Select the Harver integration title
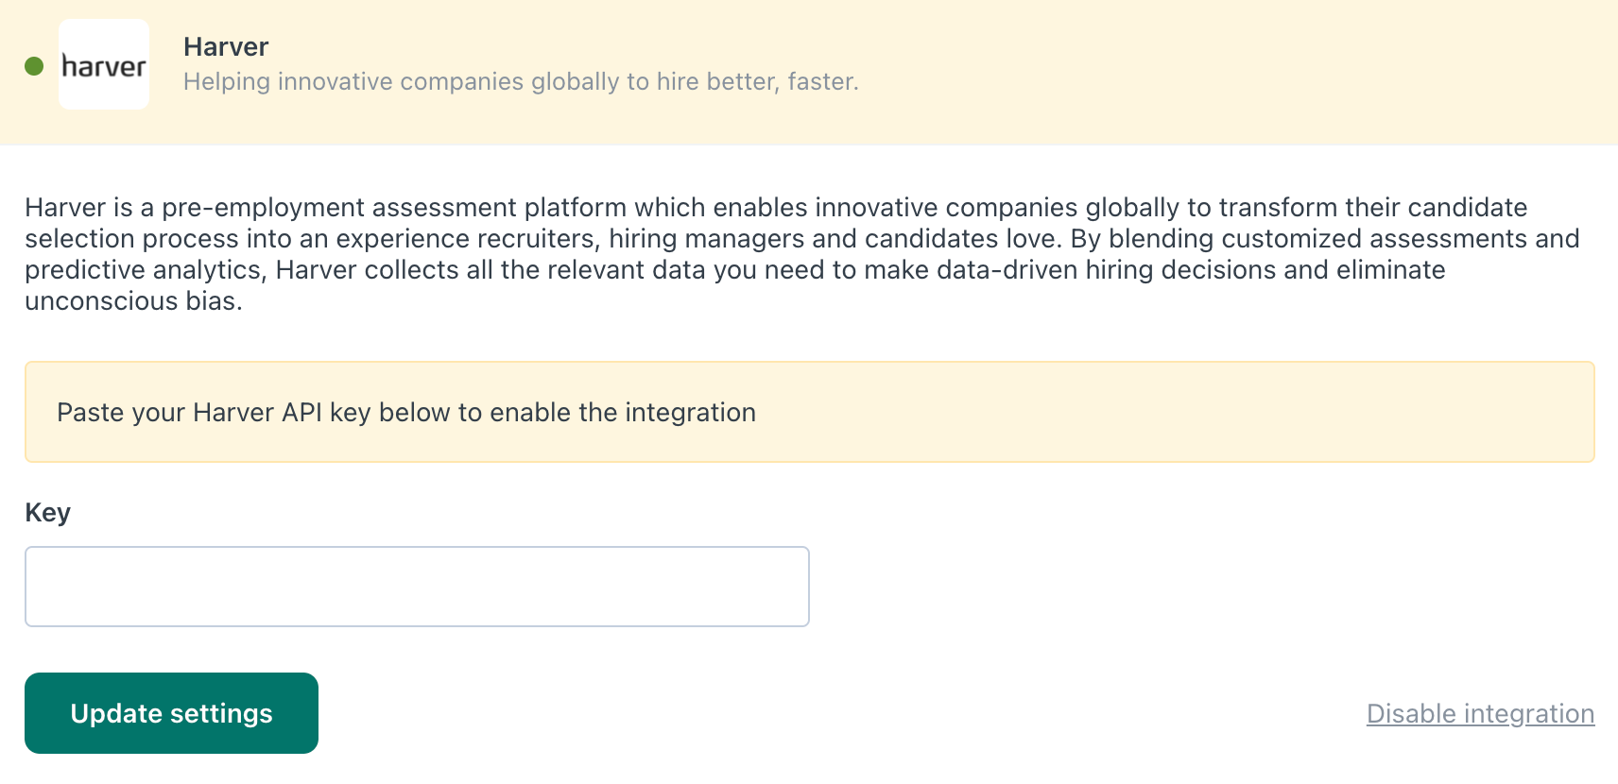This screenshot has width=1618, height=784. [x=226, y=46]
